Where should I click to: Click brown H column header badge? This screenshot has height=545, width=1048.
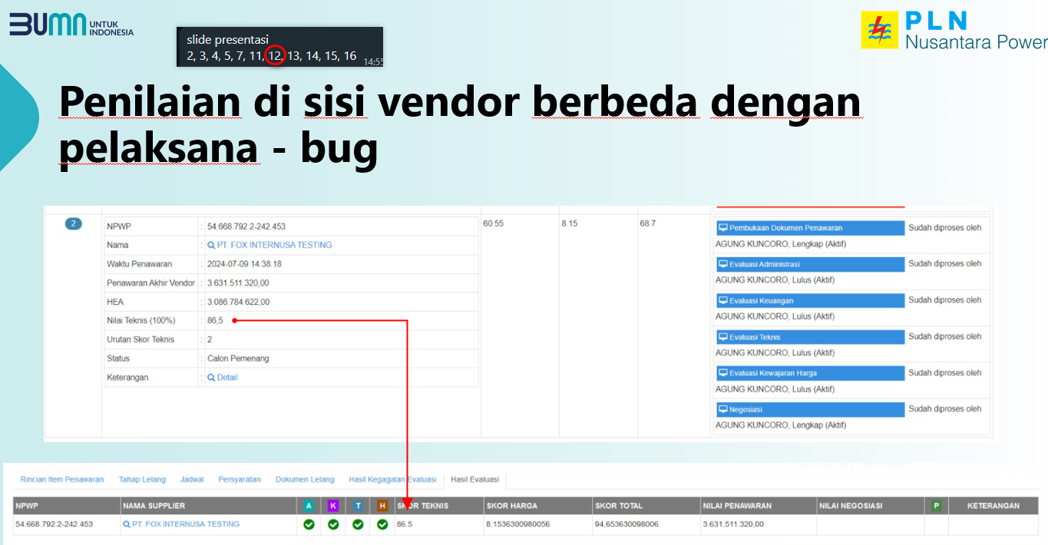click(382, 506)
